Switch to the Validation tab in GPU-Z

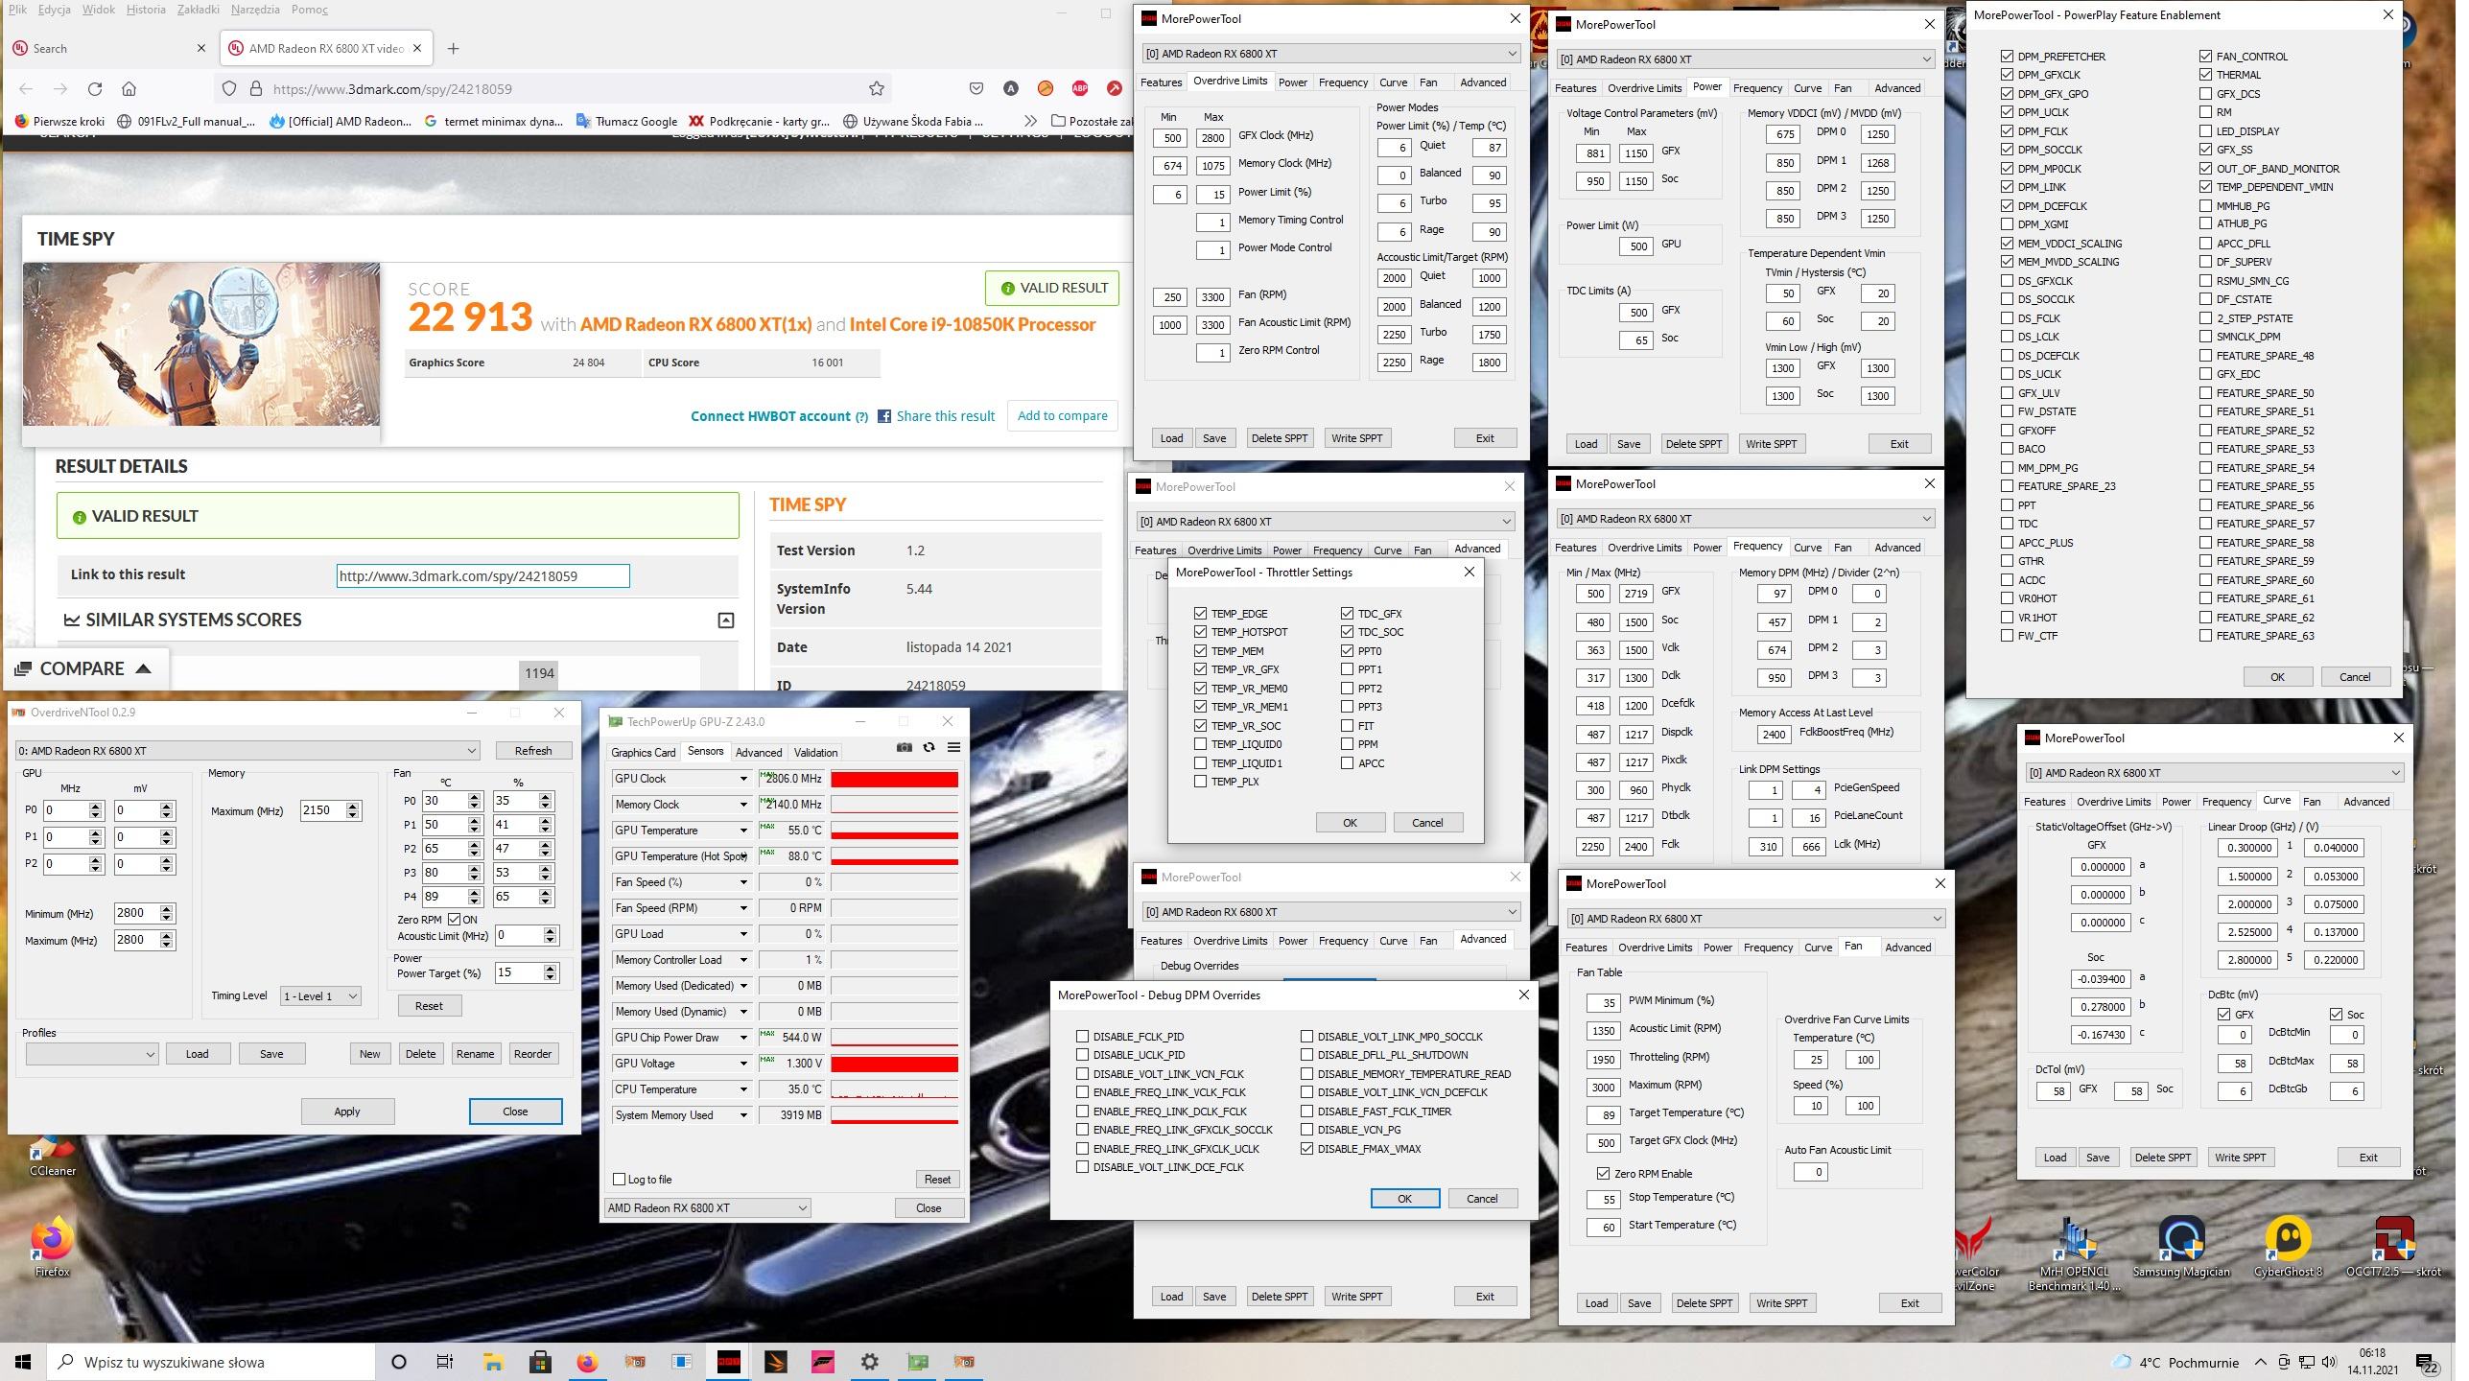(x=815, y=753)
